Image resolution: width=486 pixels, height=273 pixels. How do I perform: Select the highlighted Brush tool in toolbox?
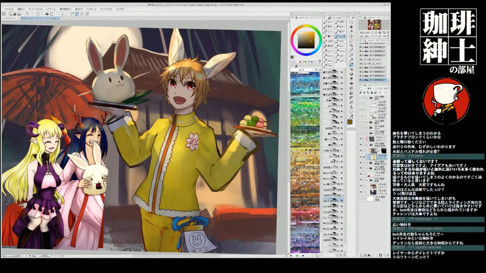(351, 65)
